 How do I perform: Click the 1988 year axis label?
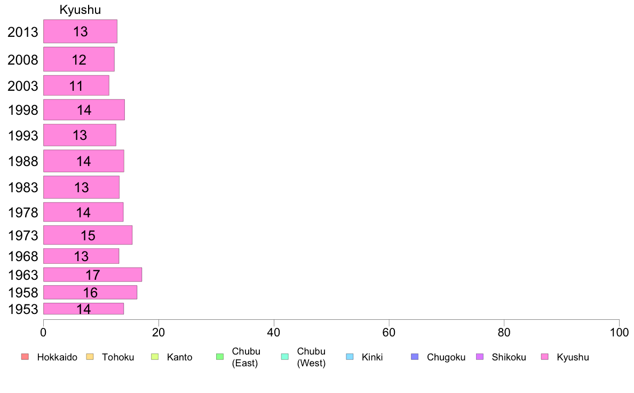(x=23, y=161)
